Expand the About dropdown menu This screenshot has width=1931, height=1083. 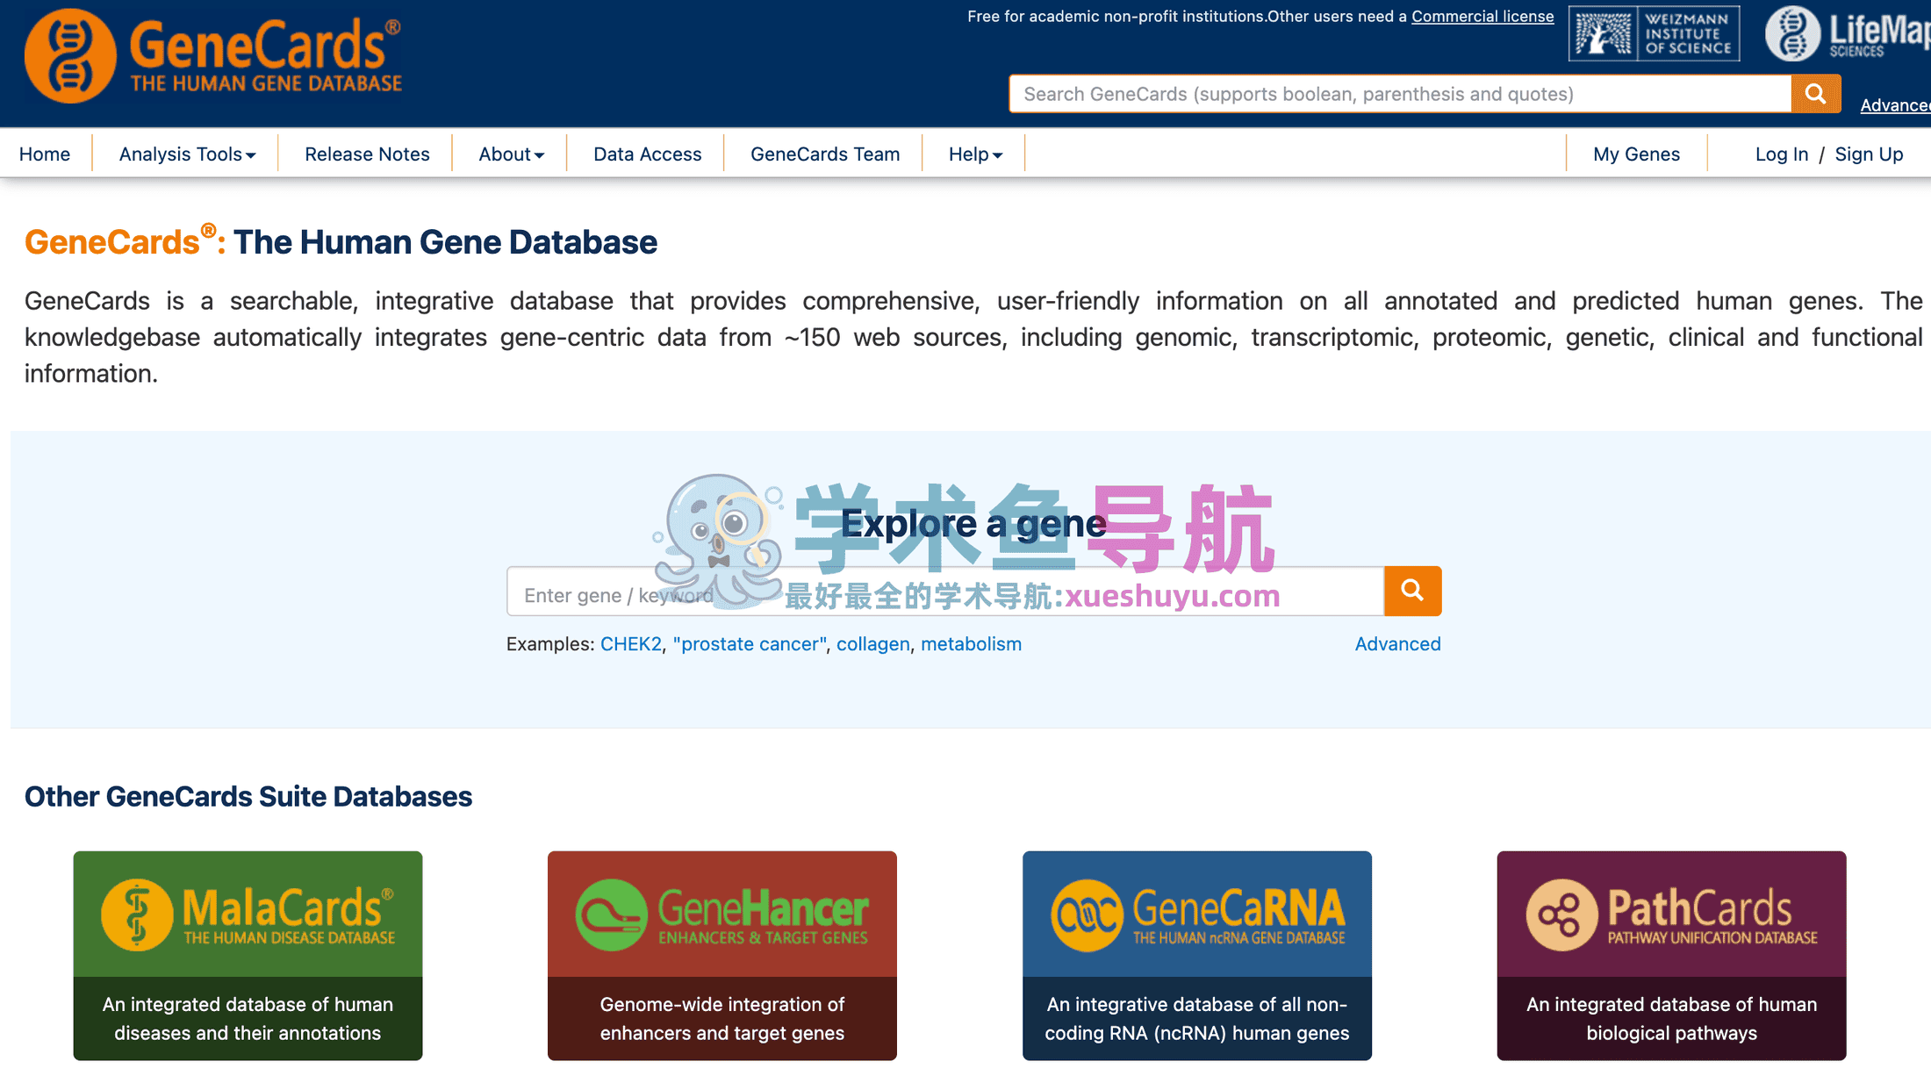pyautogui.click(x=511, y=154)
